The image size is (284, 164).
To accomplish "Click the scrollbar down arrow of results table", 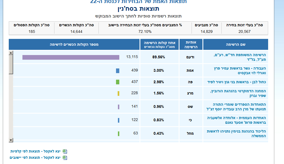I will (x=11, y=140).
